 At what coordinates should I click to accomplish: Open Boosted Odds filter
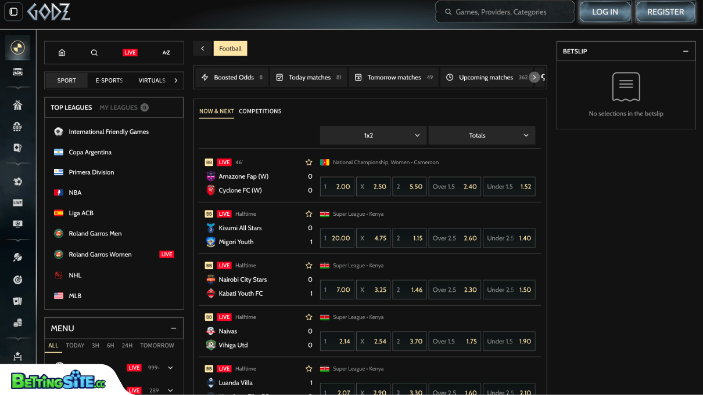click(232, 77)
